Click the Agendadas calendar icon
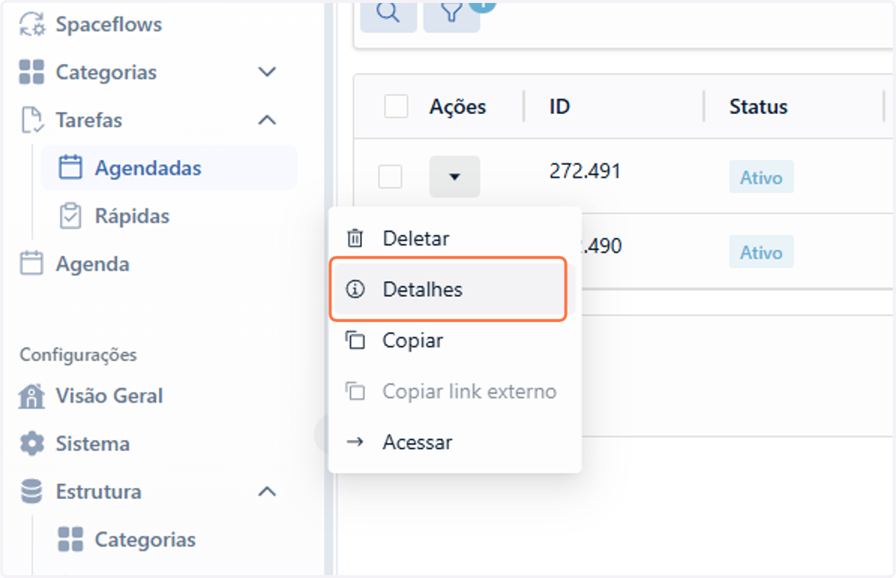Screen dimensions: 896x578 coord(70,168)
